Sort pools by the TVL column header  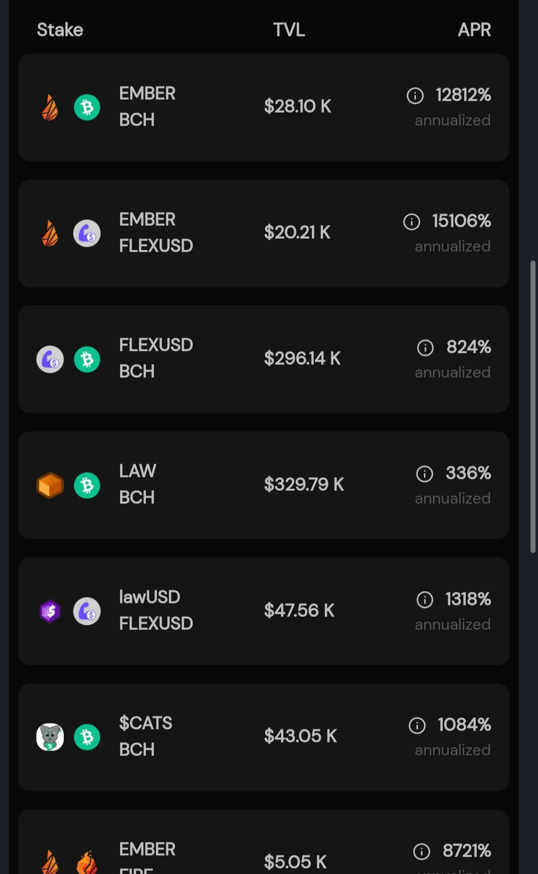(289, 30)
